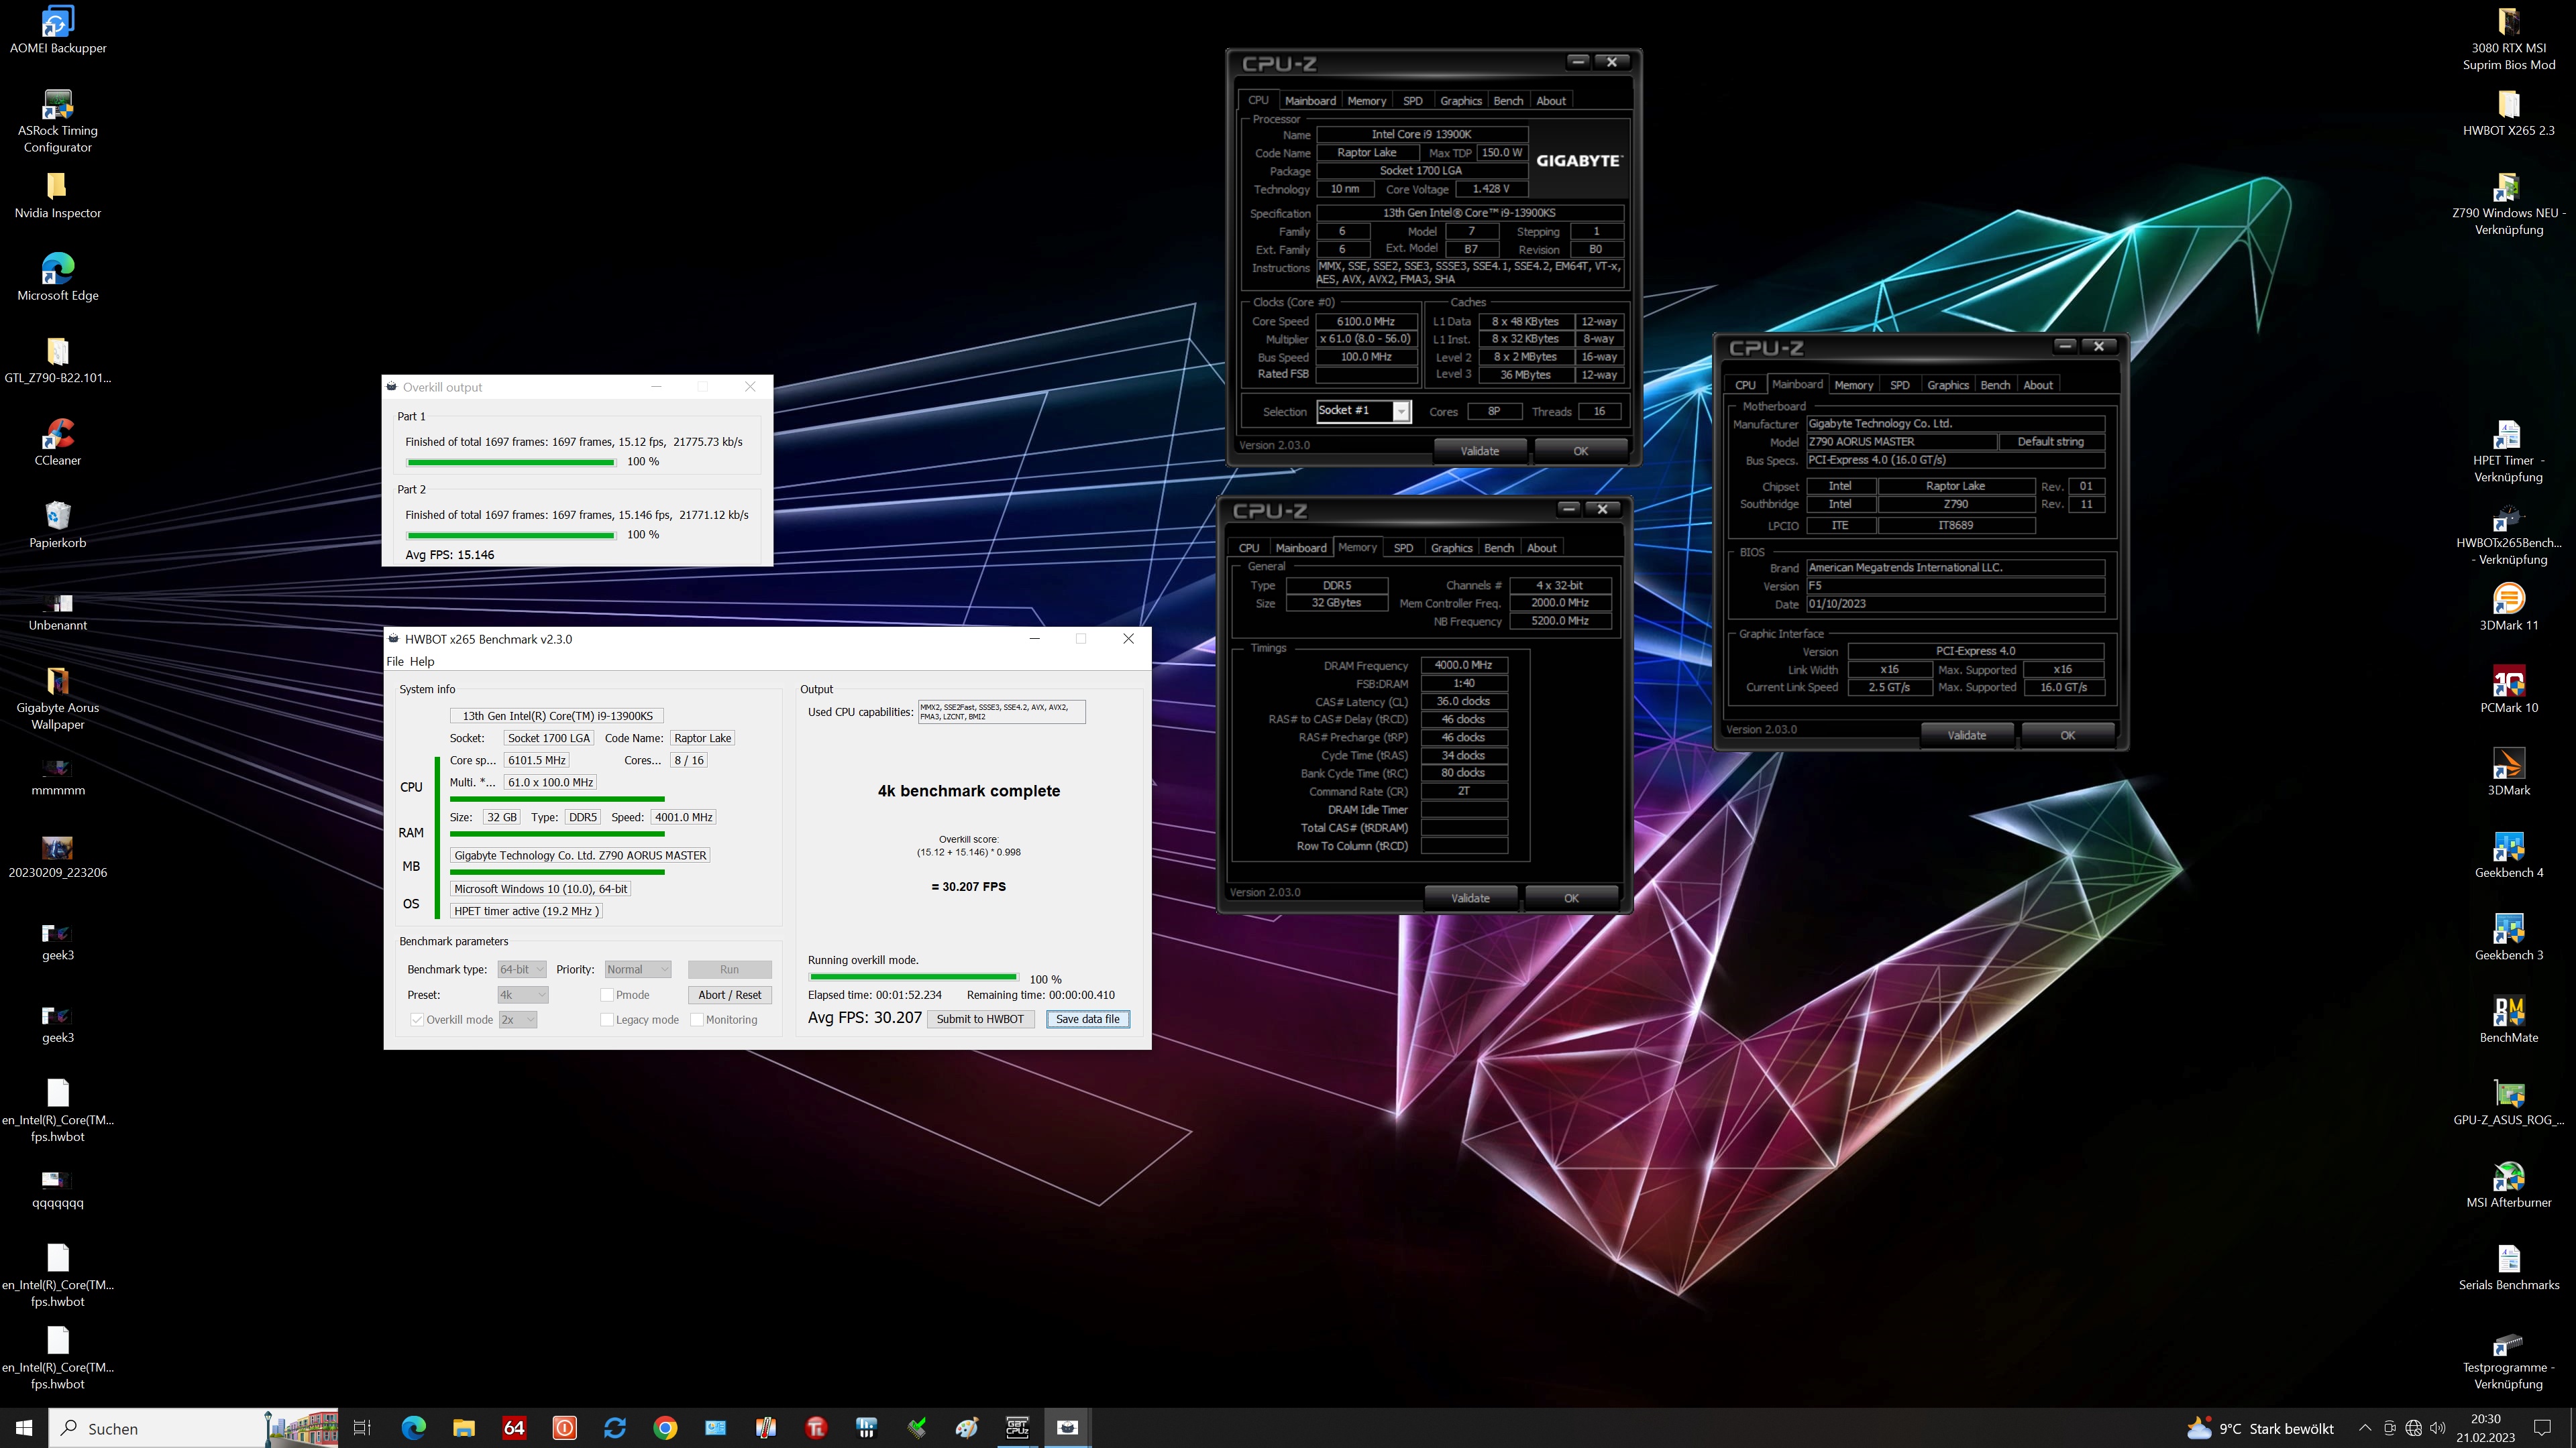Open the HPET Timer shortcut
This screenshot has height=1448, width=2576.
tap(2508, 450)
